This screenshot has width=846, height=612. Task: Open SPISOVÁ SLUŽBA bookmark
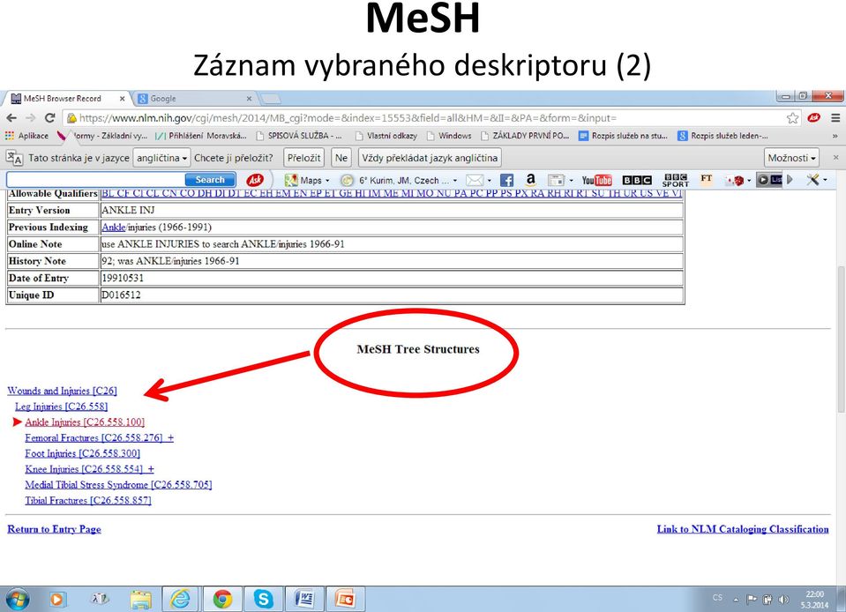[x=299, y=135]
